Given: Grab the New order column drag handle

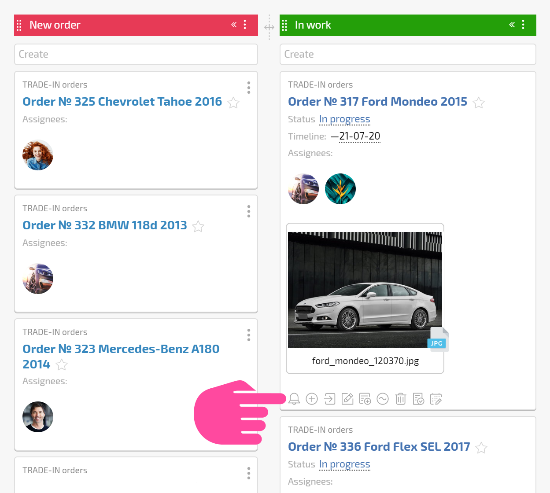Looking at the screenshot, I should tap(19, 25).
